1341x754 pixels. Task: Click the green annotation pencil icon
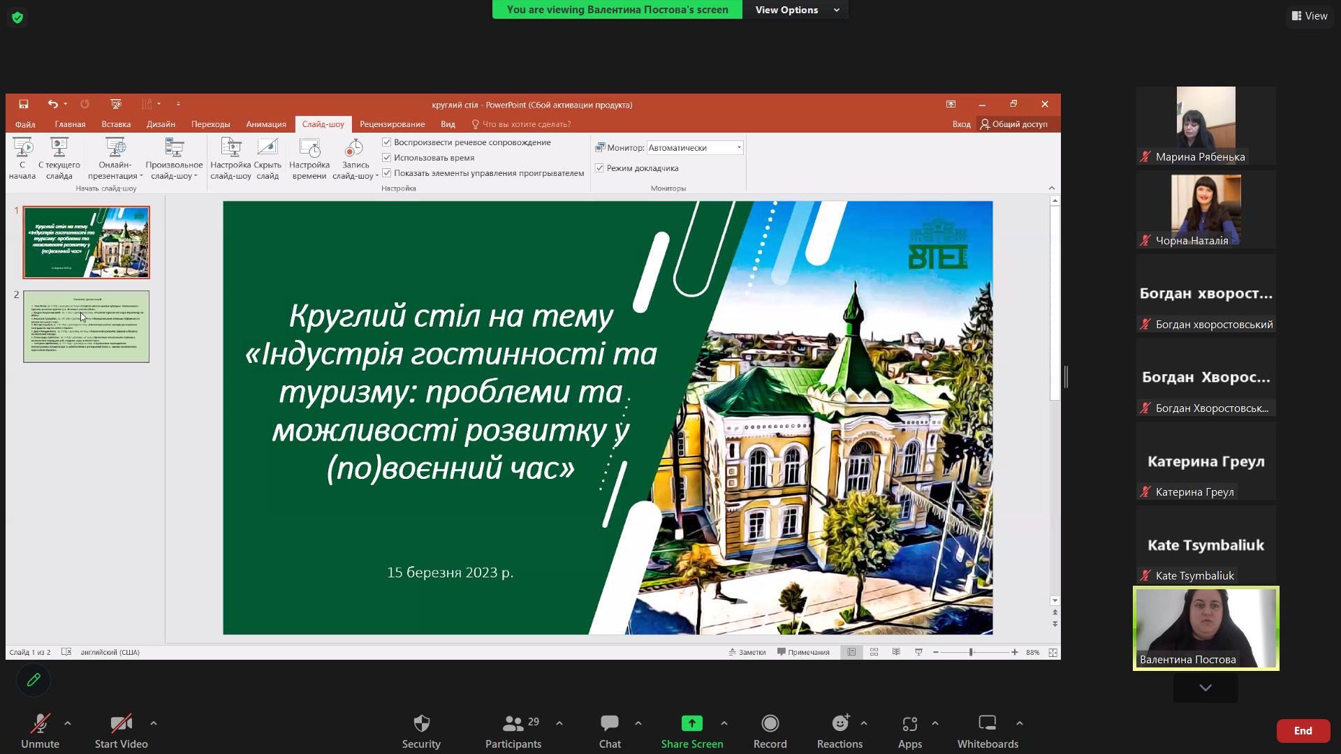pyautogui.click(x=34, y=680)
